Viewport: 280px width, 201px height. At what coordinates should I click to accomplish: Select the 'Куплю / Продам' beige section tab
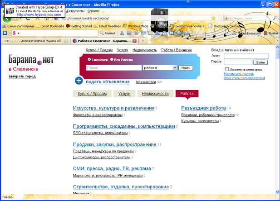tap(92, 94)
